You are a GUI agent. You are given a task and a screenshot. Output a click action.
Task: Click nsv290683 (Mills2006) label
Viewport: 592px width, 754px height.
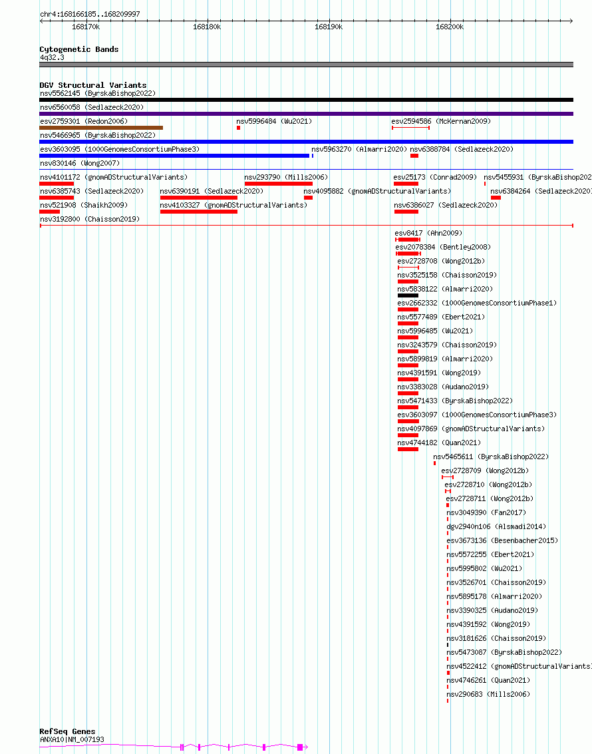pyautogui.click(x=488, y=693)
